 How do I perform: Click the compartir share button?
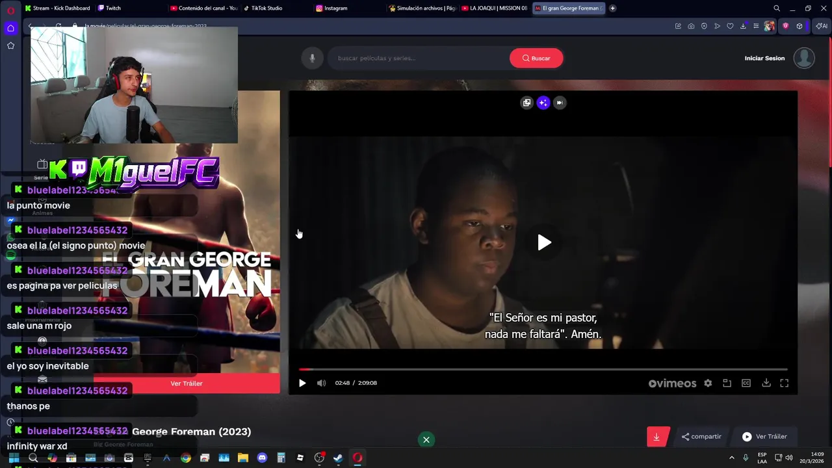point(701,437)
